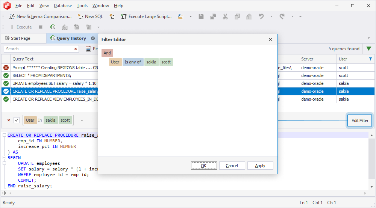Click the Edit Filter button
This screenshot has width=376, height=208.
pos(360,121)
